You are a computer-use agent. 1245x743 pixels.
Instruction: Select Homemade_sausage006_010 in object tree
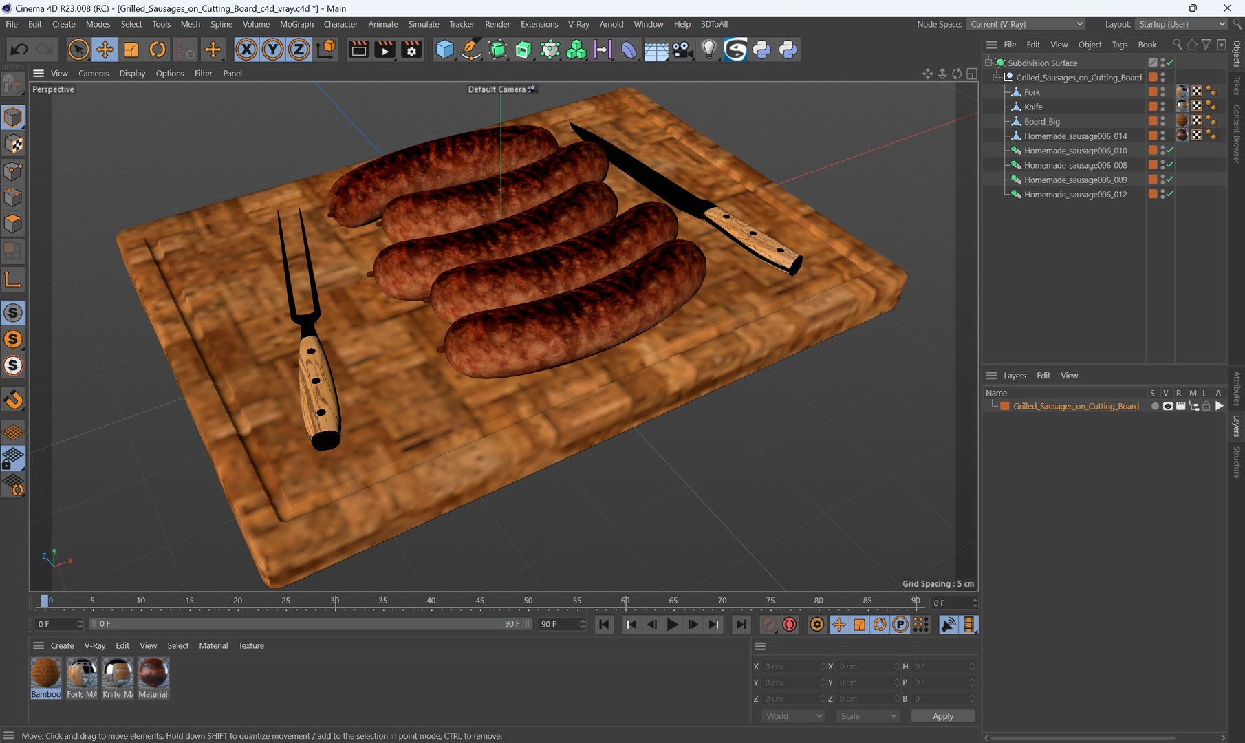[1075, 151]
